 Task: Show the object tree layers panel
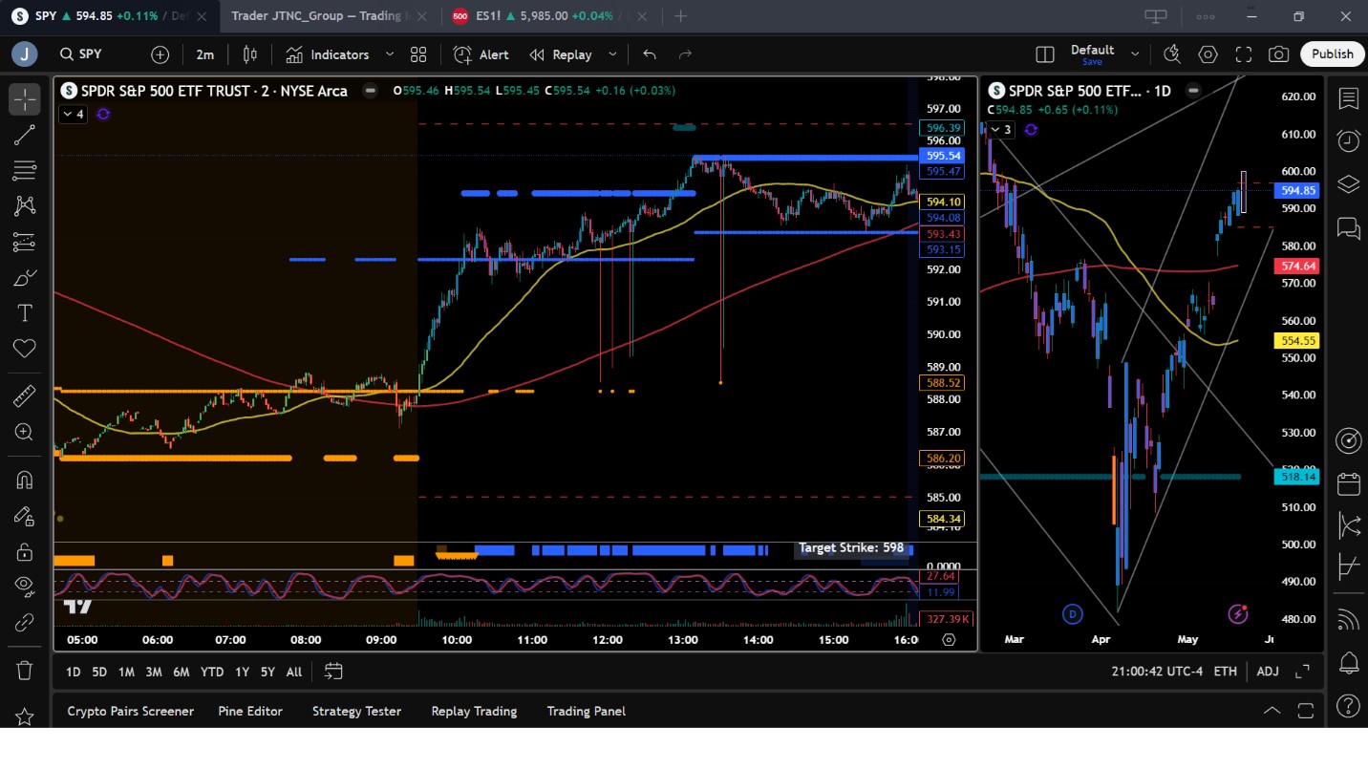pos(1348,184)
